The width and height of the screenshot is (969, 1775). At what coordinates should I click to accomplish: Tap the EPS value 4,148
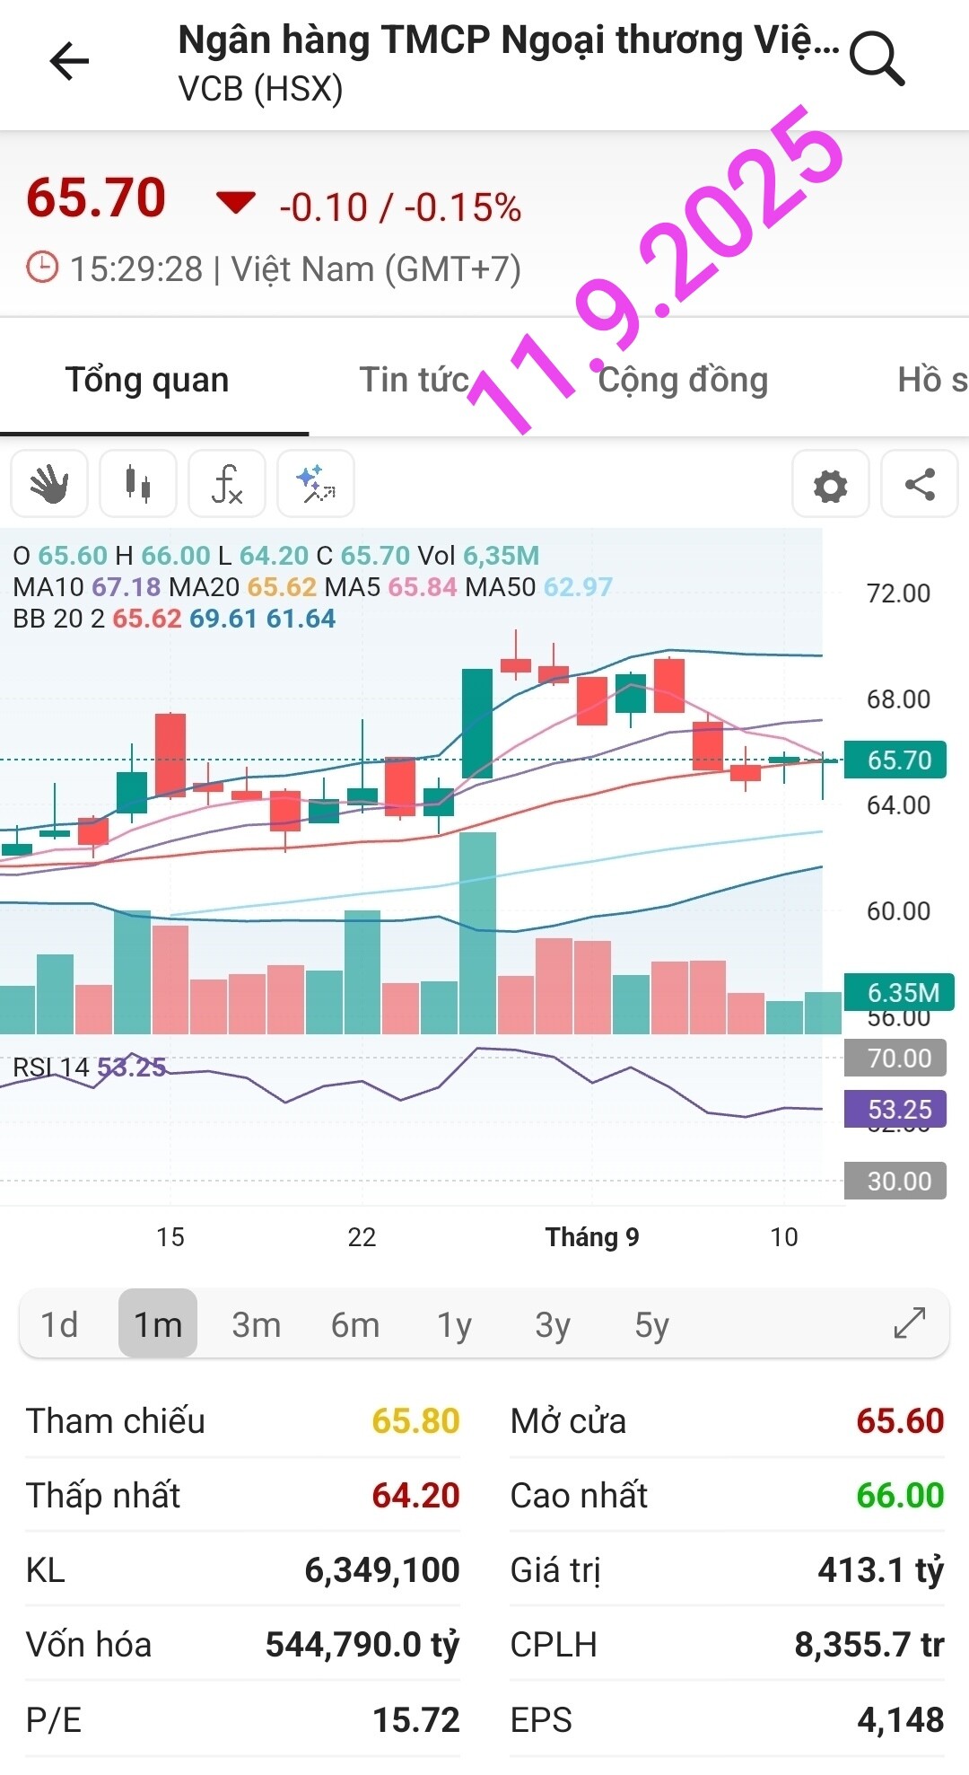point(901,1719)
